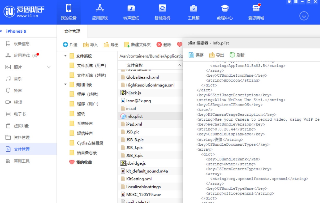The height and width of the screenshot is (203, 320).
Task: Click the download manager arrow icon
Action: (304, 16)
